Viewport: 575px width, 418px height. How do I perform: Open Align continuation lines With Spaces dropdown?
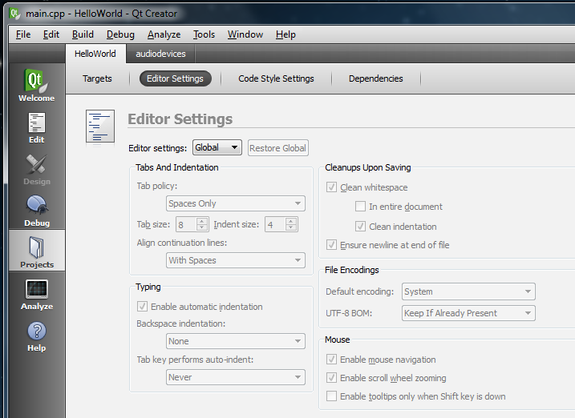coord(236,260)
